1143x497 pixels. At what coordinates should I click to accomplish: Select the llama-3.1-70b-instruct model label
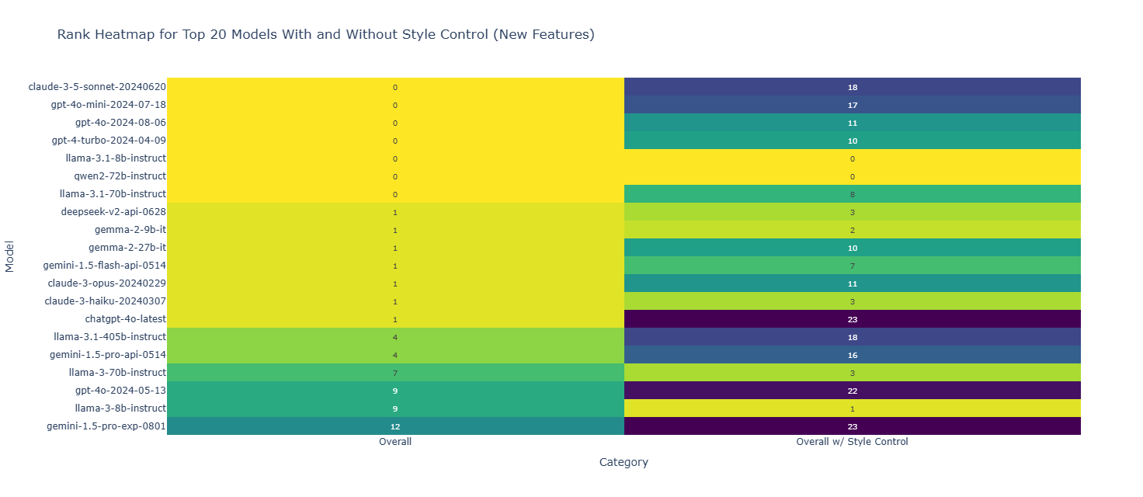coord(113,194)
